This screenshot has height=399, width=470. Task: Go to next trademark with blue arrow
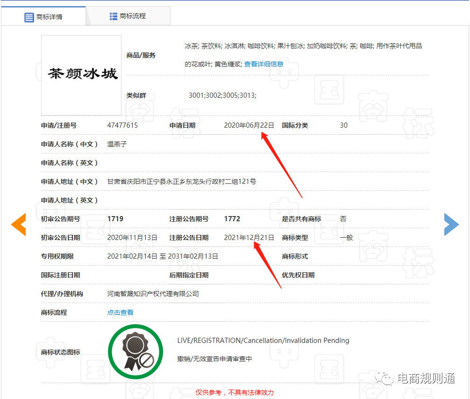(451, 225)
